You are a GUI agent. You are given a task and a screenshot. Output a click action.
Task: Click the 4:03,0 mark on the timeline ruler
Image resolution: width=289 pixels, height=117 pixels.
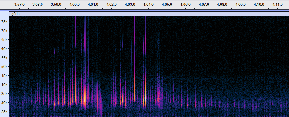point(130,5)
